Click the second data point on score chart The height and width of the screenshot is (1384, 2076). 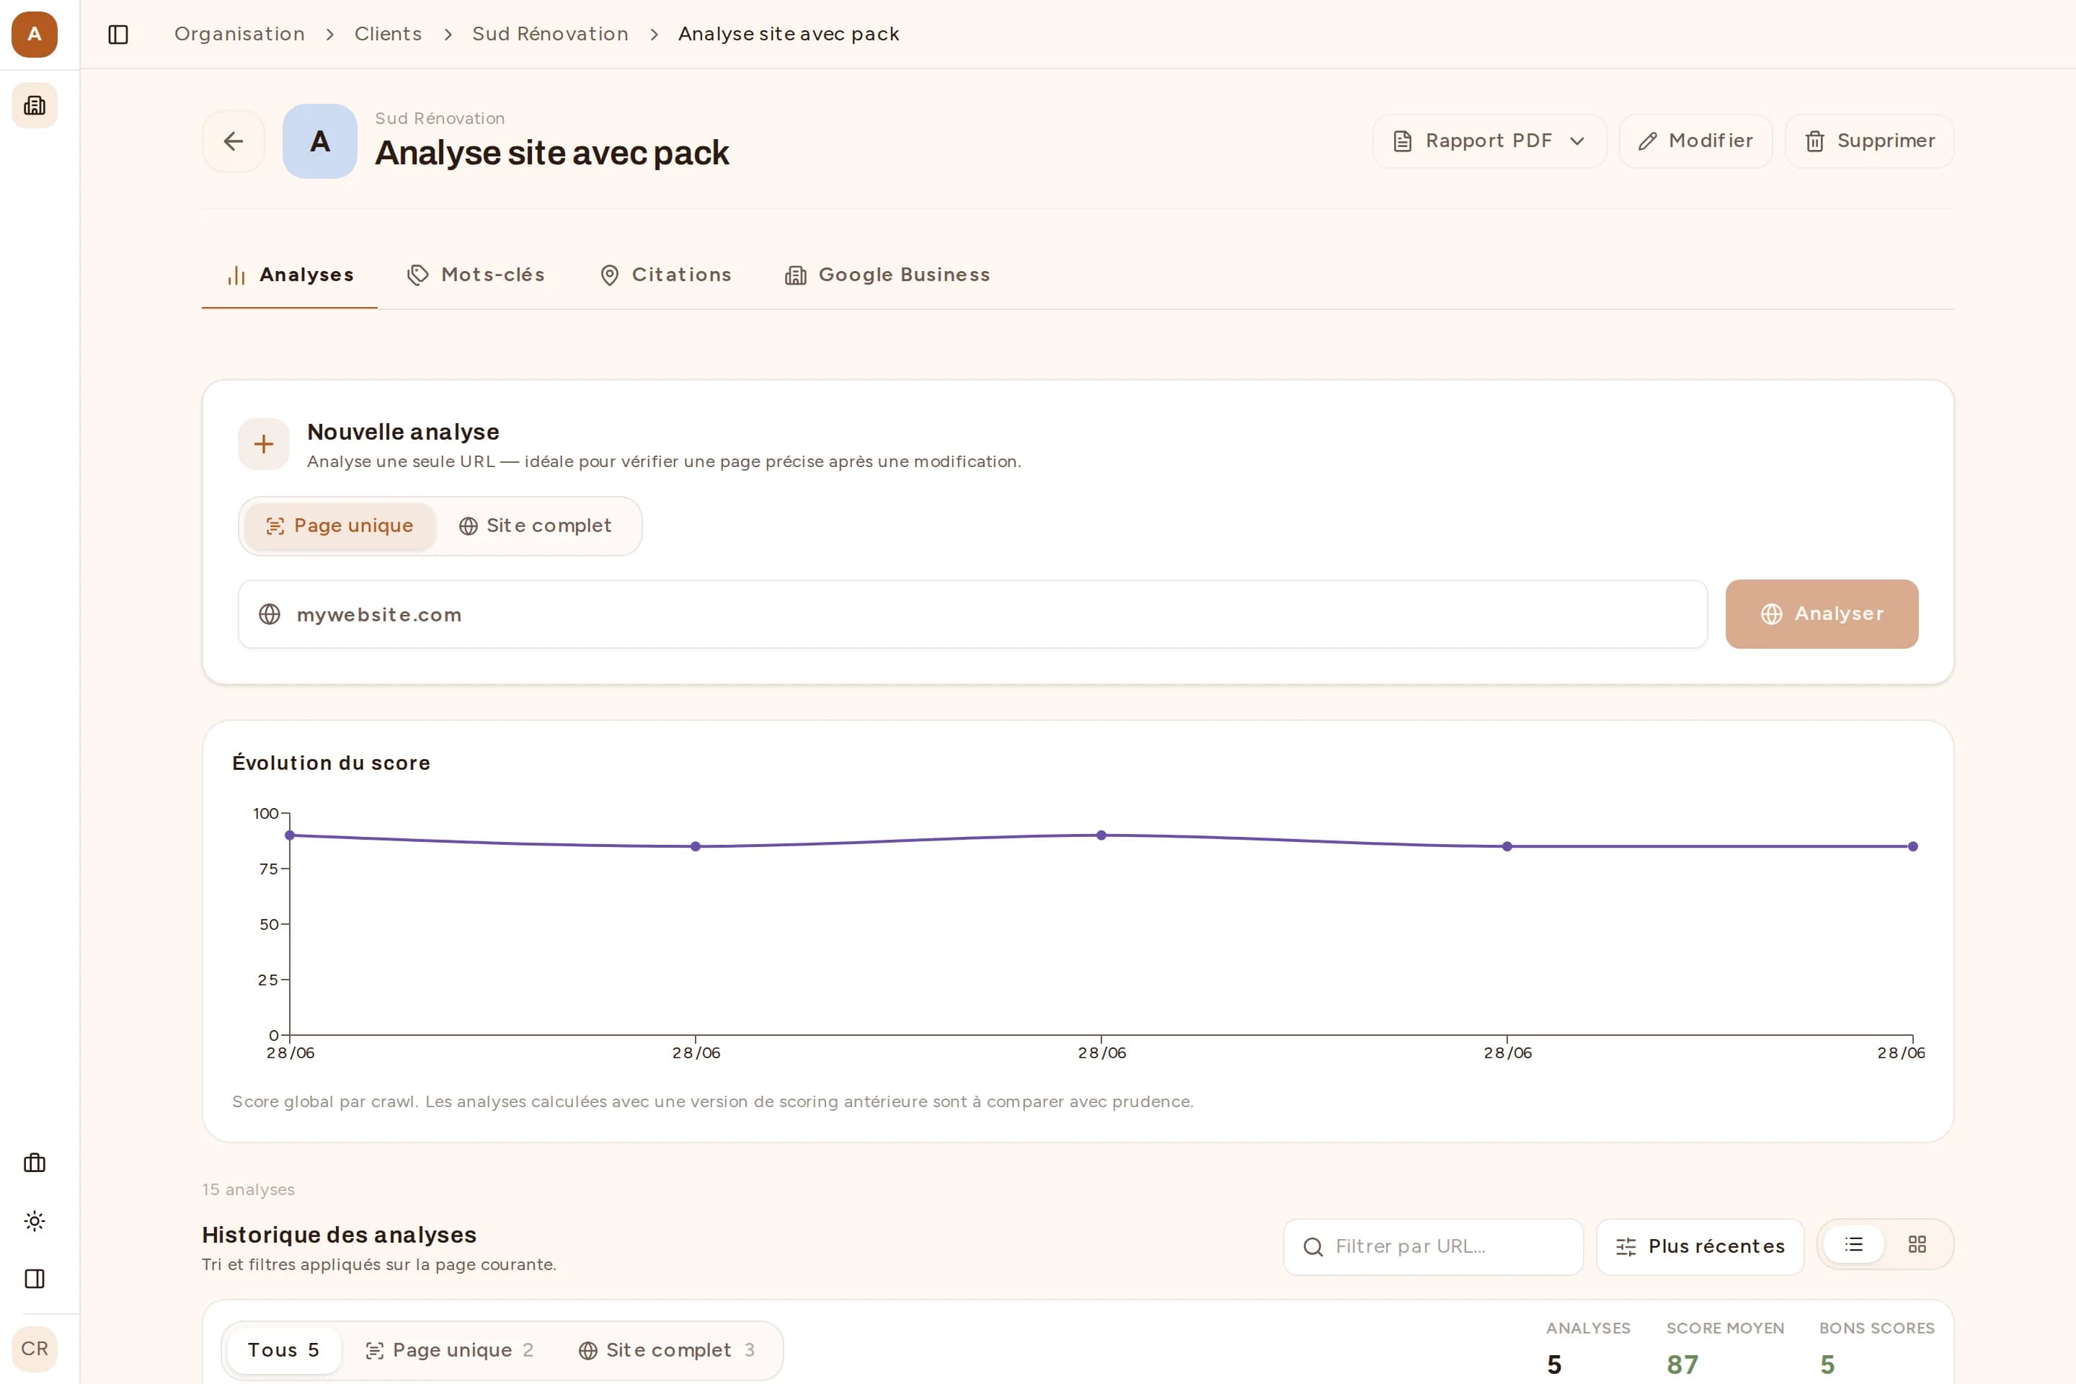coord(696,846)
